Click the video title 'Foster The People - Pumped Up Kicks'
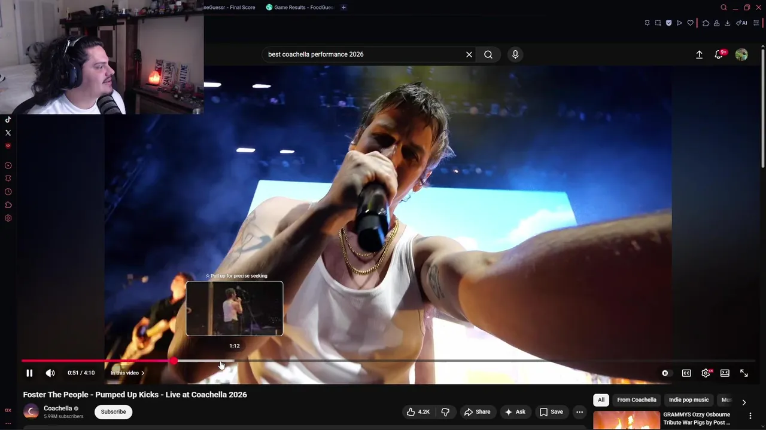 tap(135, 395)
